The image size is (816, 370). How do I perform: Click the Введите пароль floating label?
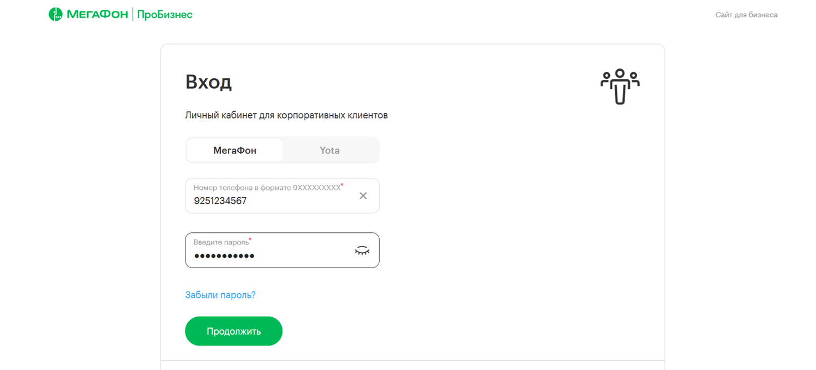coord(221,242)
